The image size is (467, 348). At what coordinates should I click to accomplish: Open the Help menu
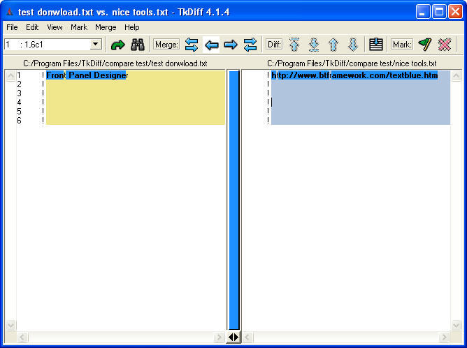click(132, 27)
